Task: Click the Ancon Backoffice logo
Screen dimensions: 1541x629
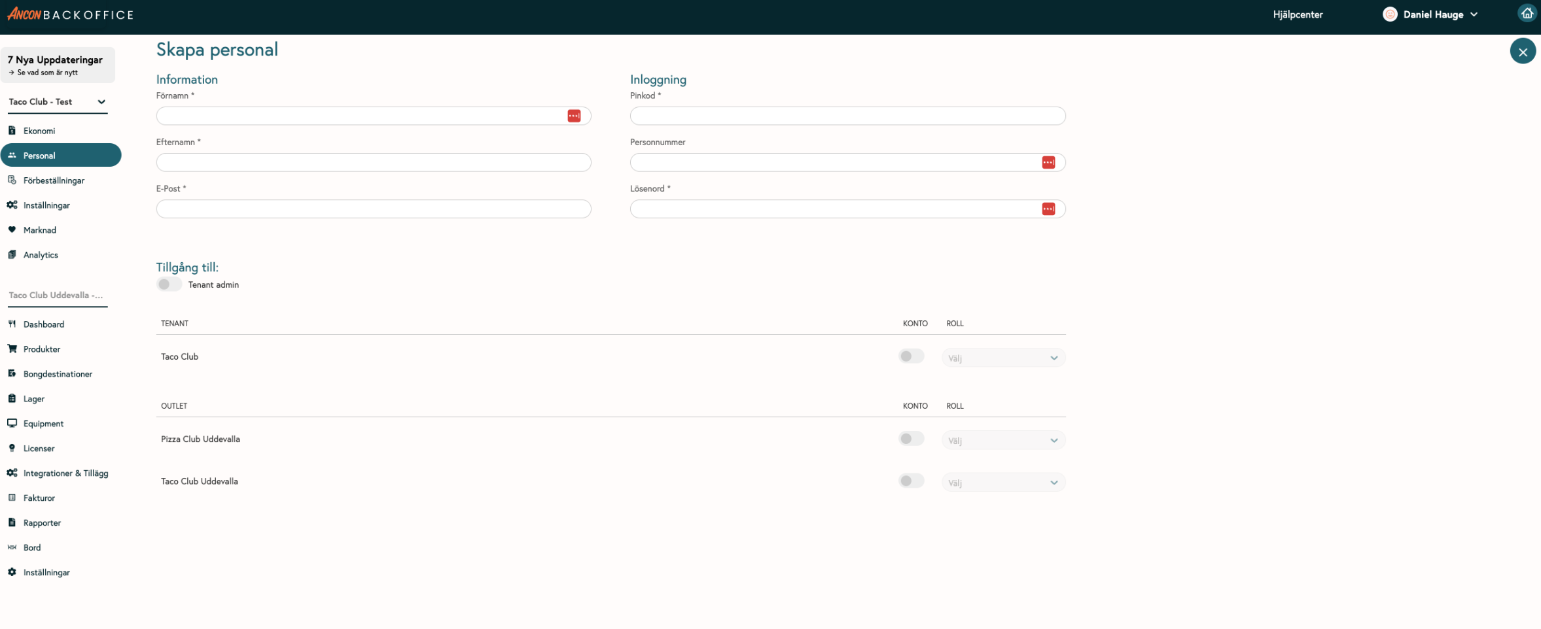Action: 71,14
